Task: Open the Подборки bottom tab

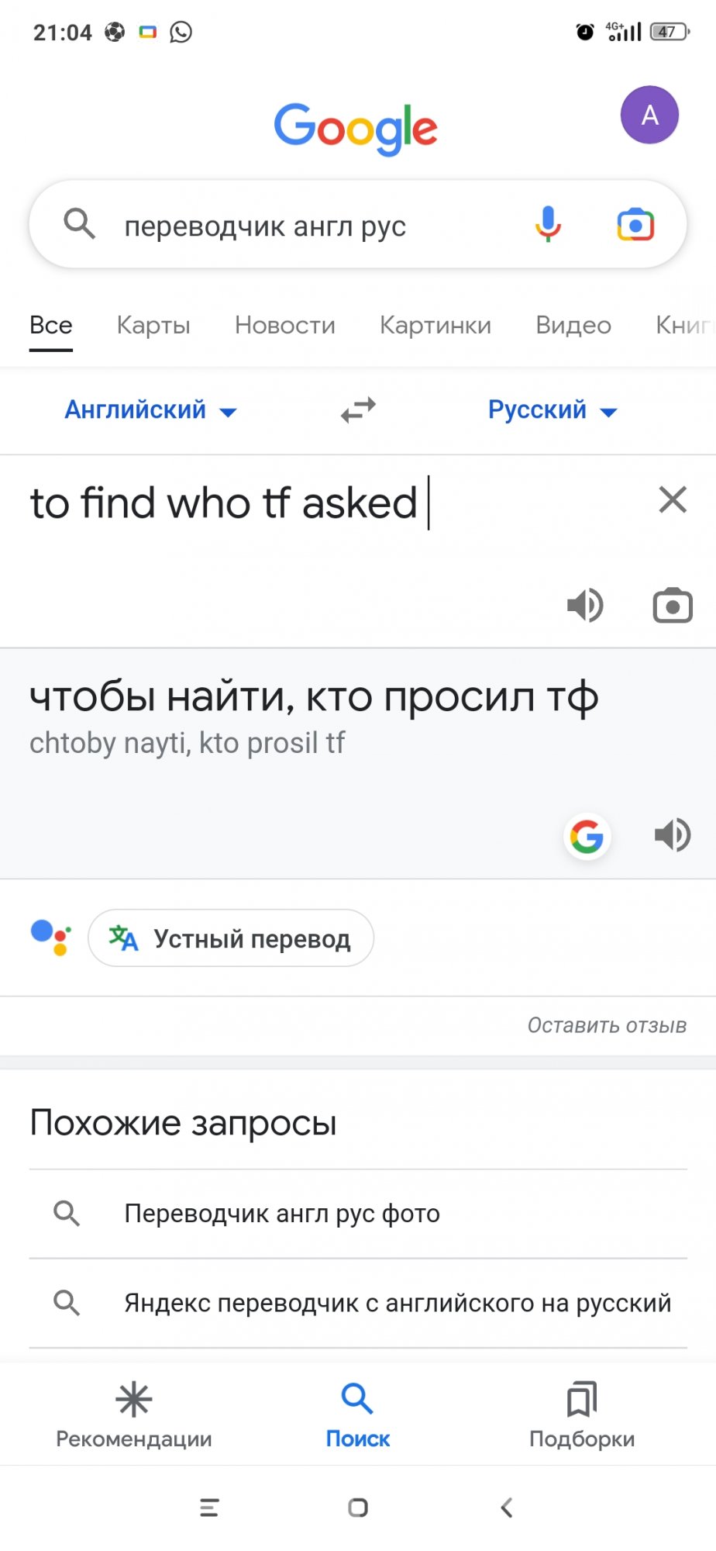Action: 582,1415
